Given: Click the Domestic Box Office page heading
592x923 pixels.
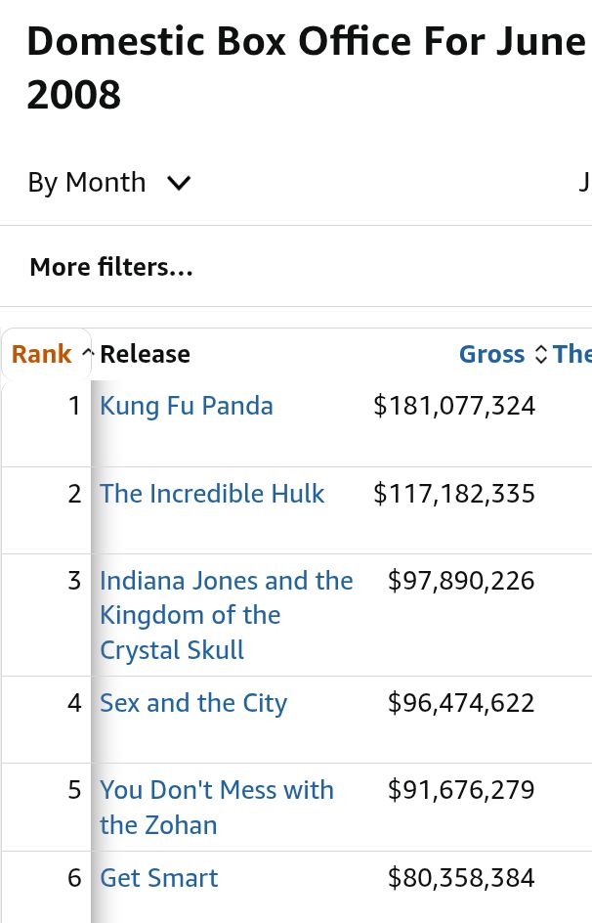Looking at the screenshot, I should coord(307,67).
